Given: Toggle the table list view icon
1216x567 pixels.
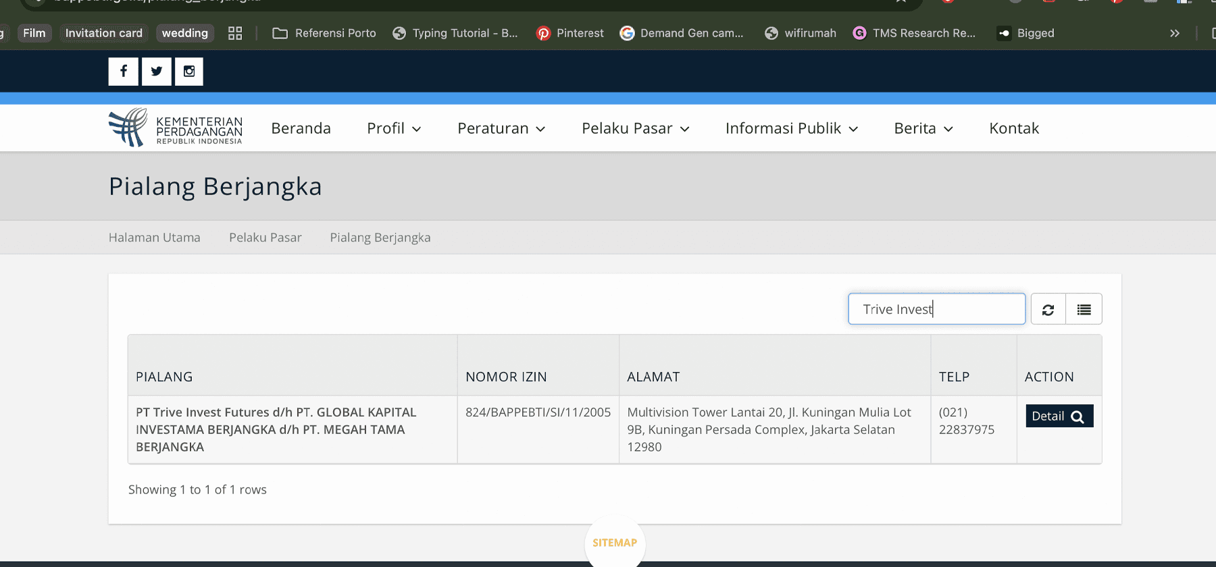Looking at the screenshot, I should click(x=1084, y=309).
